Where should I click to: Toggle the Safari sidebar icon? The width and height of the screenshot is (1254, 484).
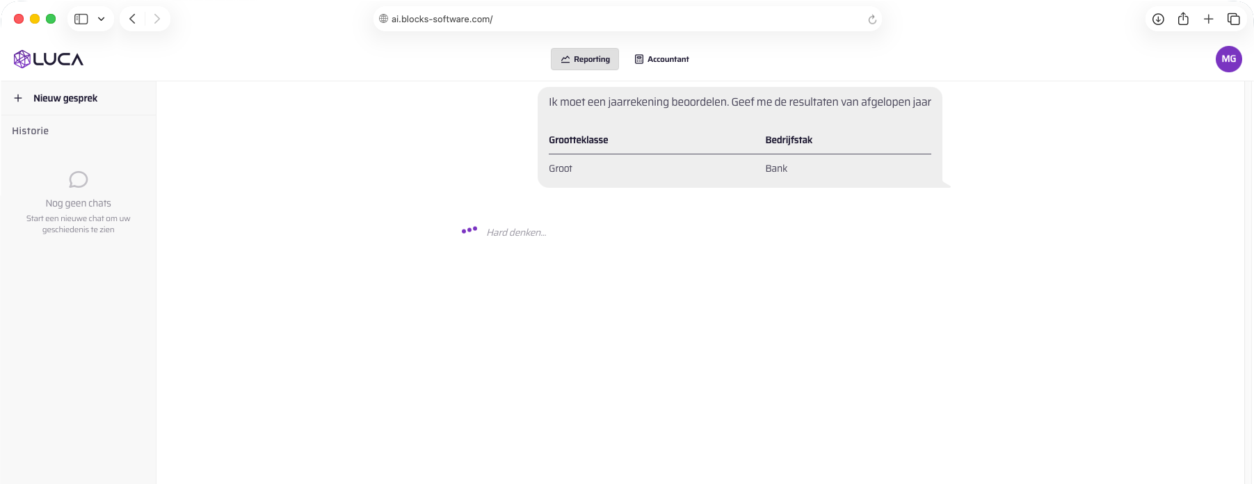click(81, 19)
